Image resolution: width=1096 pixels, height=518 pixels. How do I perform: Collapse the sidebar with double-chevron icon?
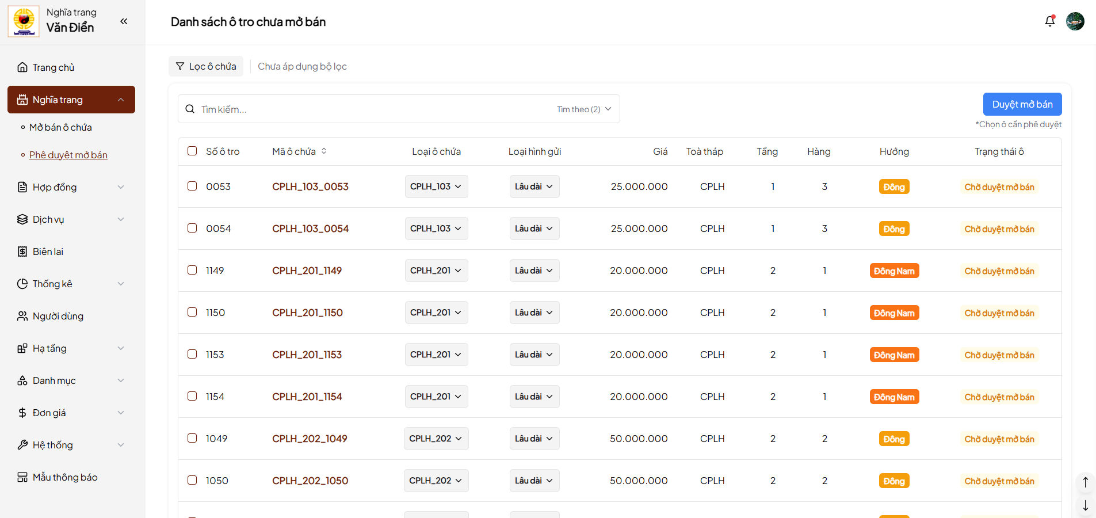tap(124, 21)
